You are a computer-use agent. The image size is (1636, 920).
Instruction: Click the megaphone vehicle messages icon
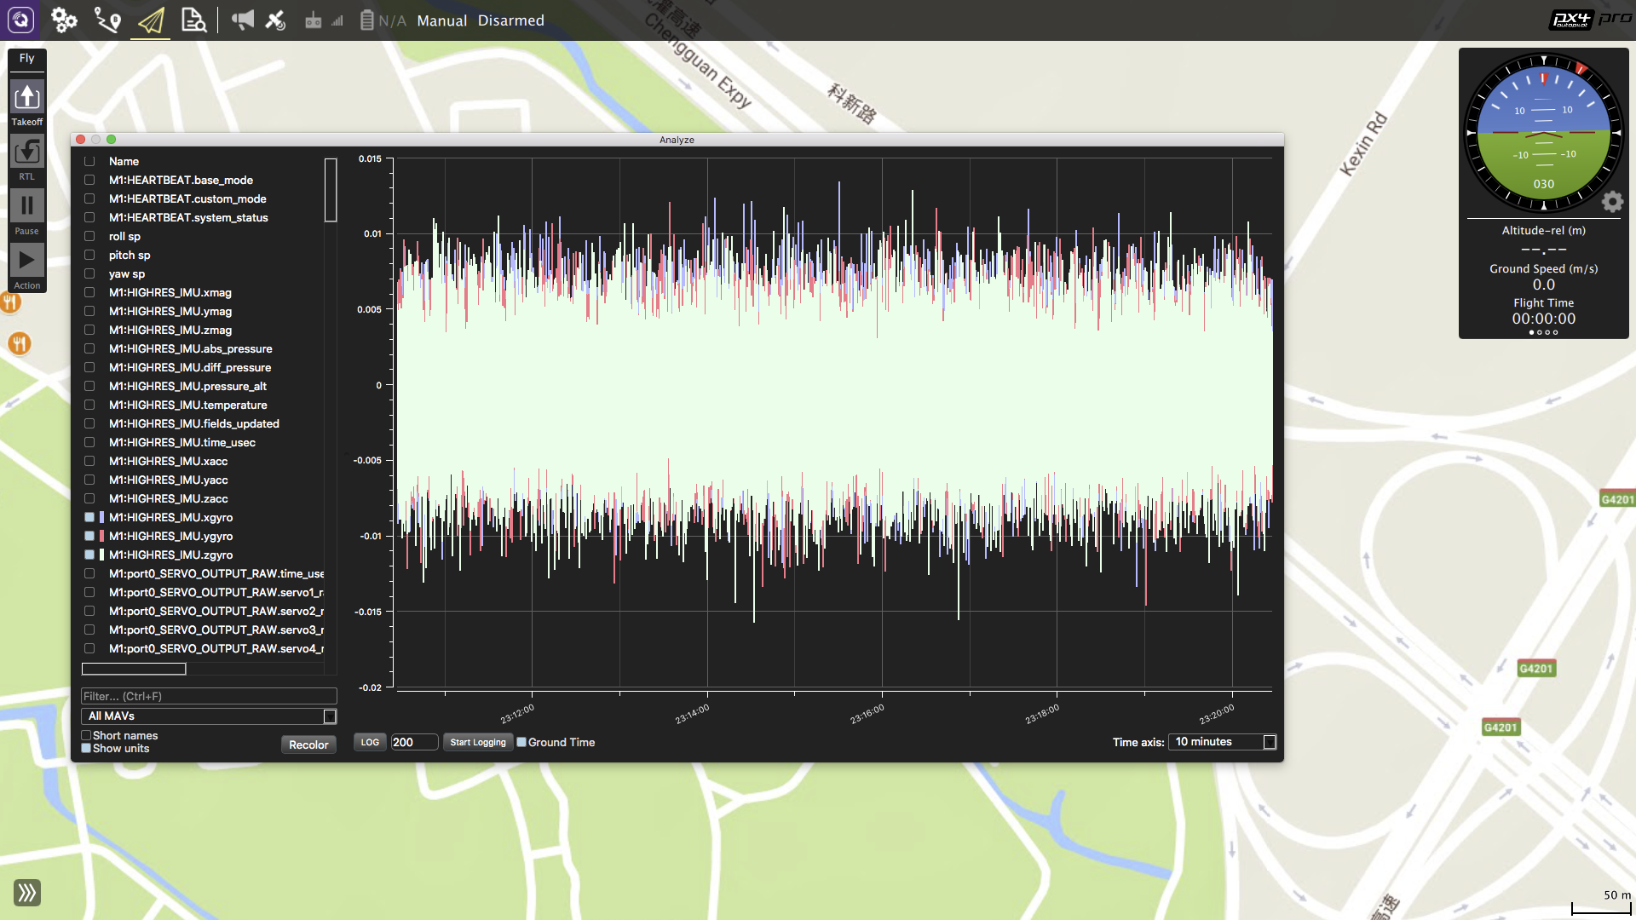[x=243, y=20]
